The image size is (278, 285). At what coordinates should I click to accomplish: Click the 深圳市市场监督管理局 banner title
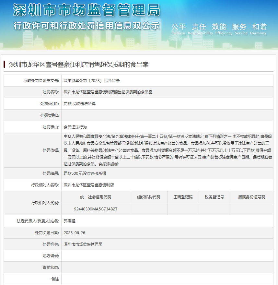coord(87,10)
